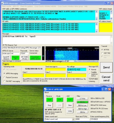Click the crystal frequency input field
The image size is (114, 123).
[100, 119]
